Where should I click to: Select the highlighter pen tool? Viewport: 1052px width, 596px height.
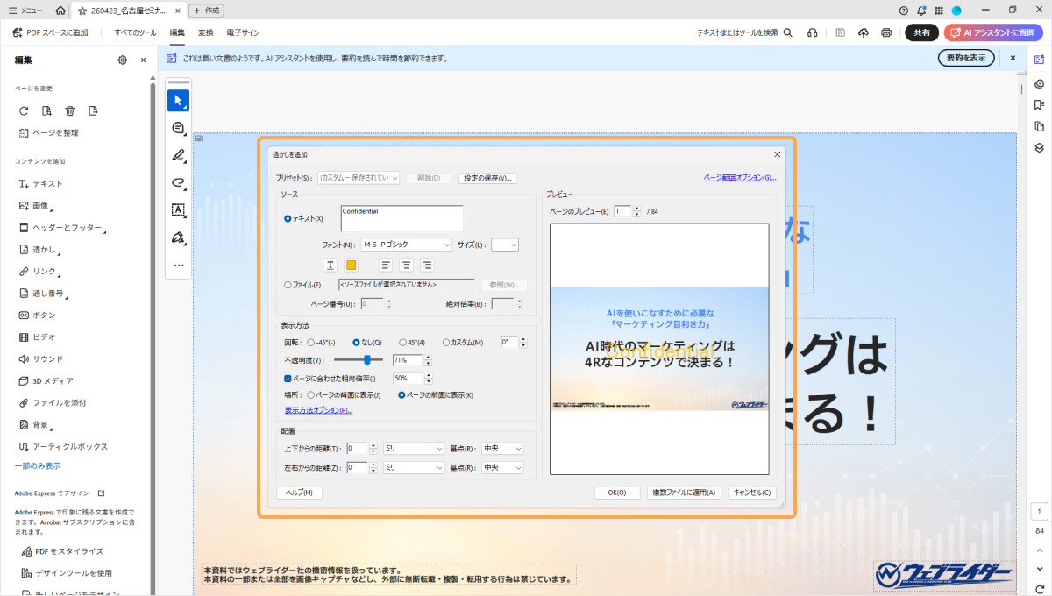tap(178, 155)
